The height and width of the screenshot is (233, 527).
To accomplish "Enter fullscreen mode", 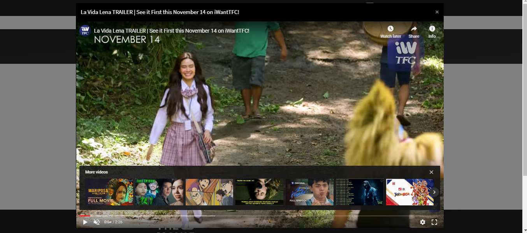I will tap(434, 222).
